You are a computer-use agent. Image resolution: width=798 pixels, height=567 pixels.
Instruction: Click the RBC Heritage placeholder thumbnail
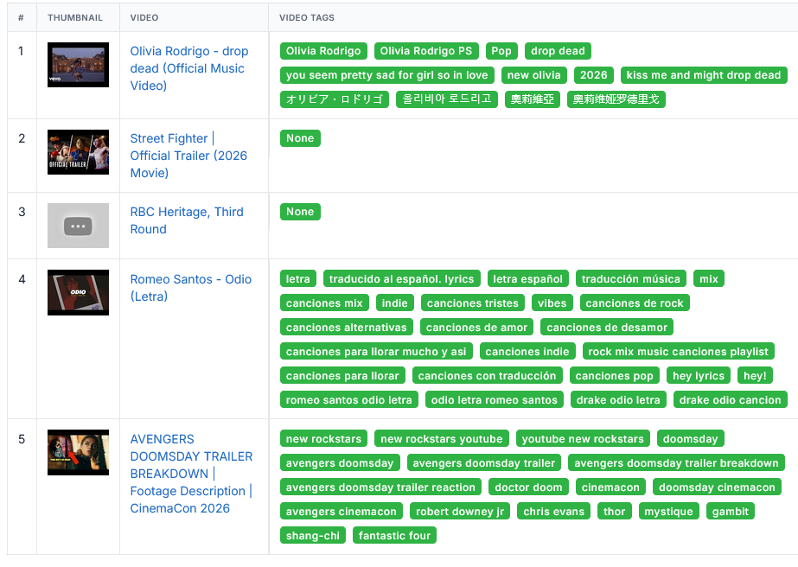(x=78, y=226)
